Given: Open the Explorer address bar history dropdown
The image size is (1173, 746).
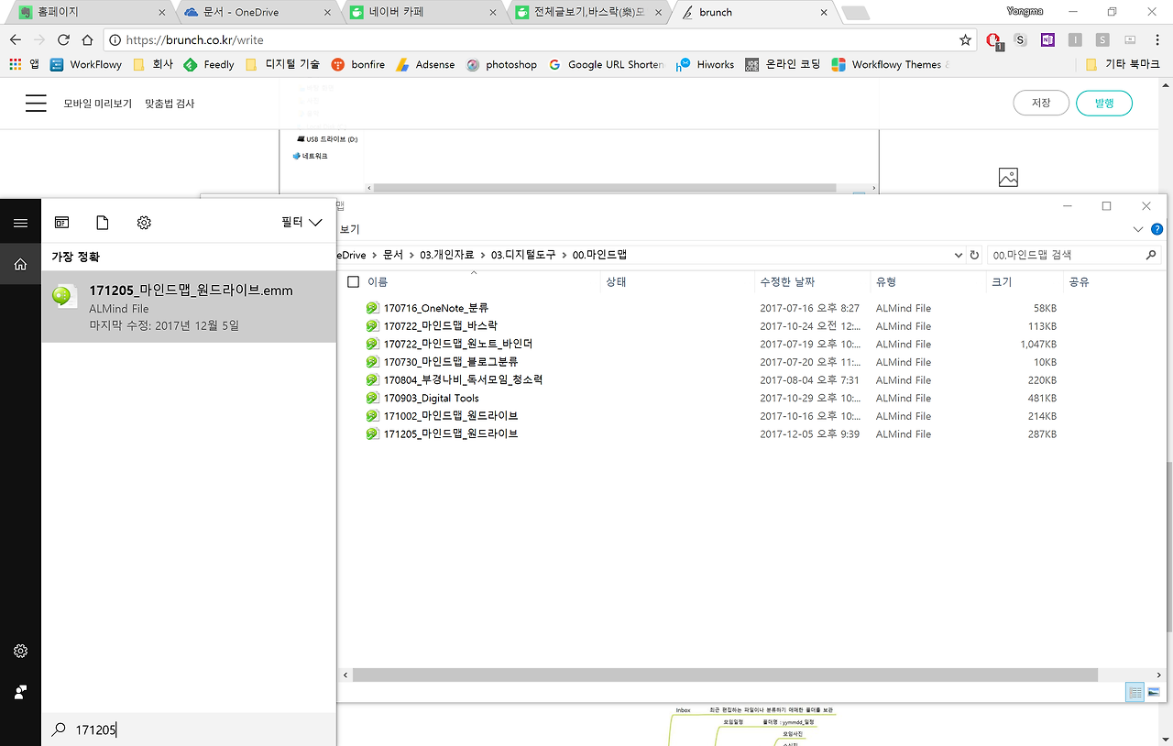Looking at the screenshot, I should tap(959, 255).
